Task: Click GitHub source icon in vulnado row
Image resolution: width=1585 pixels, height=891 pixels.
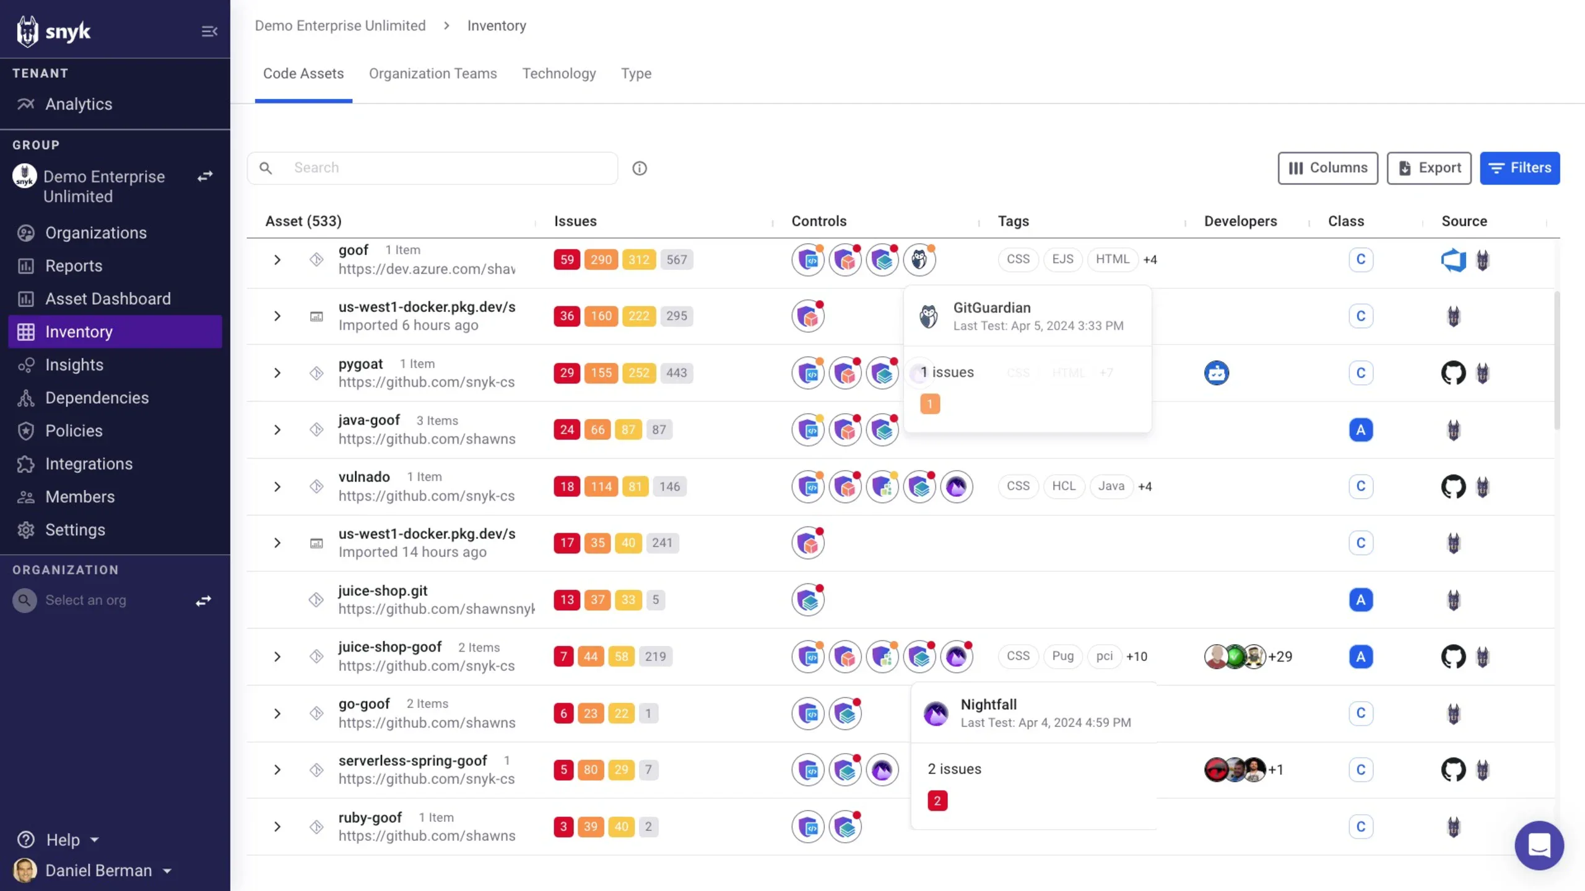Action: coord(1453,487)
